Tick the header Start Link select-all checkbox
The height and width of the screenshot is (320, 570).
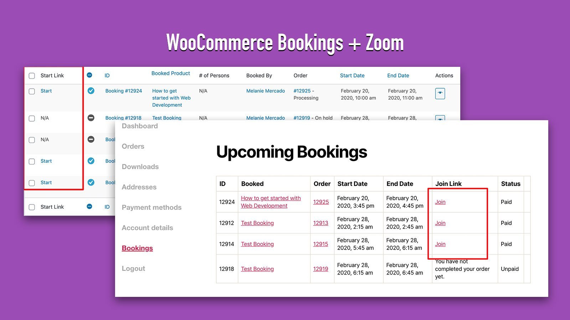click(32, 76)
